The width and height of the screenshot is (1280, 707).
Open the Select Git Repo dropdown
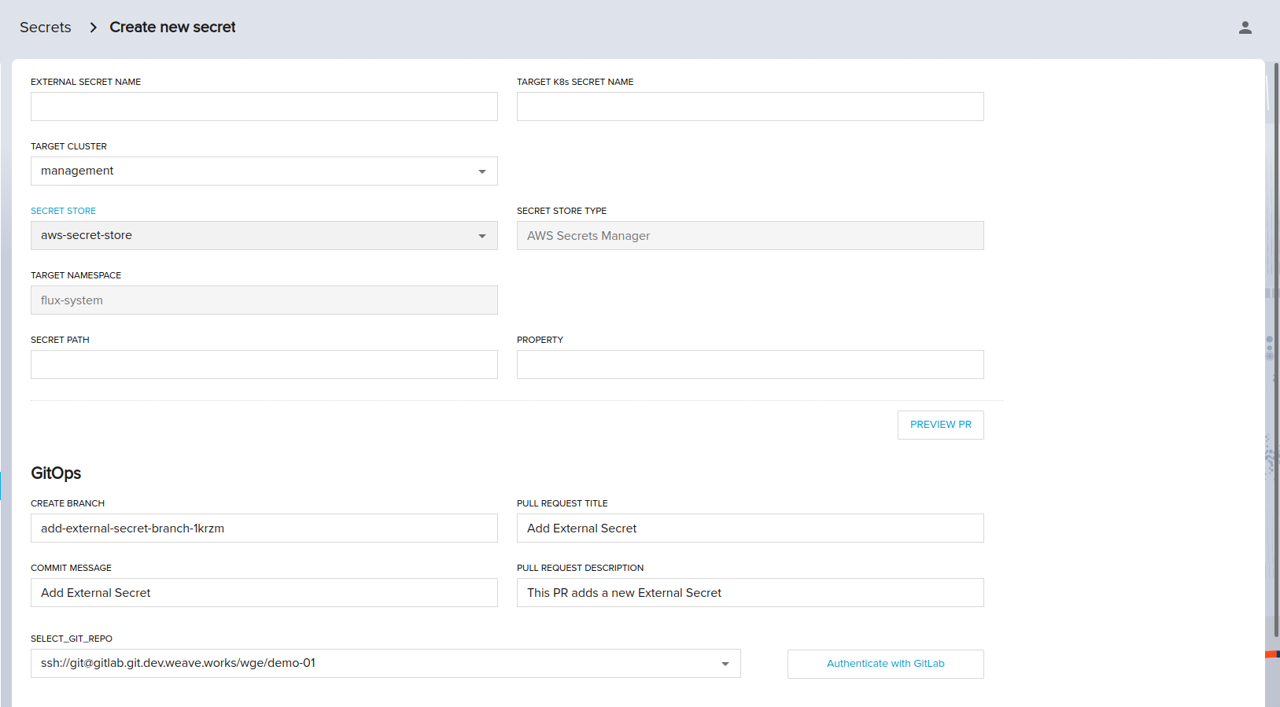tap(385, 664)
